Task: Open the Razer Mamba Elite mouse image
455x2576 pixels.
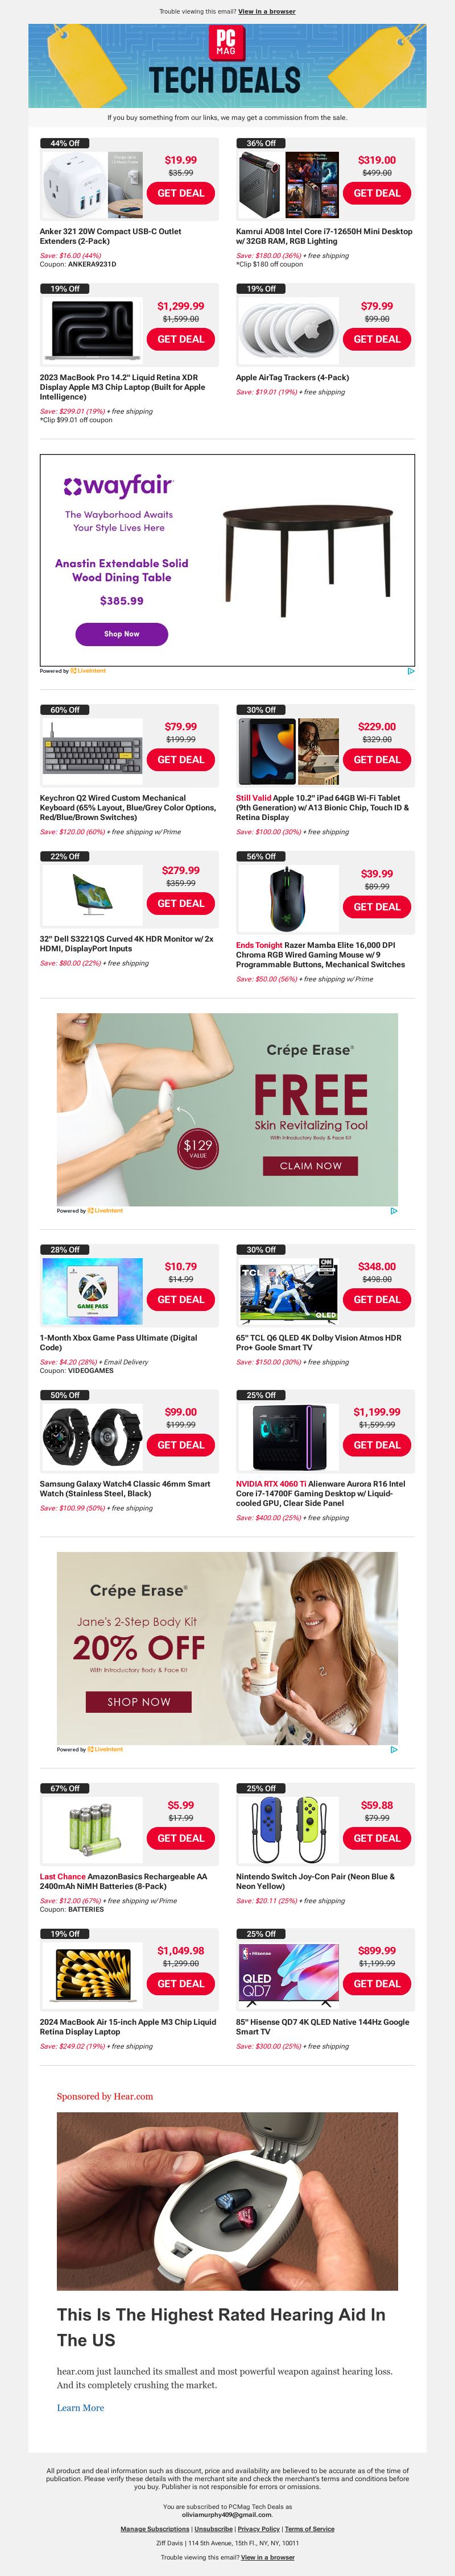Action: (x=287, y=899)
